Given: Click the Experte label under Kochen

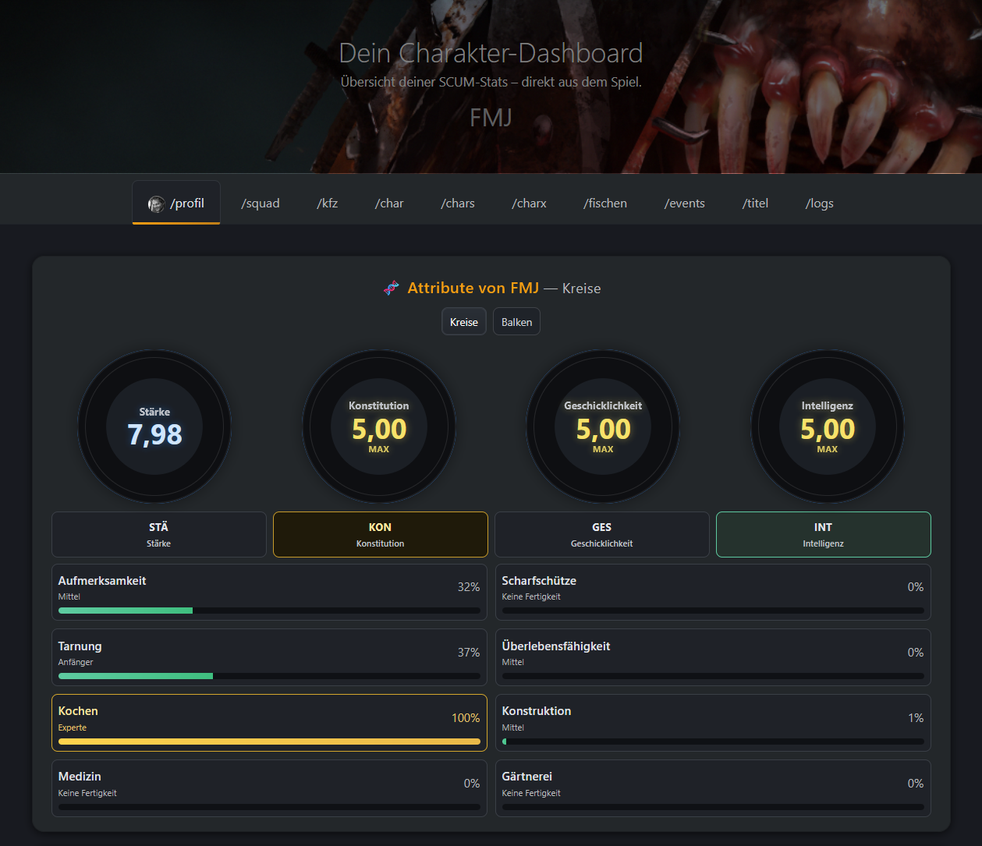Looking at the screenshot, I should point(73,727).
